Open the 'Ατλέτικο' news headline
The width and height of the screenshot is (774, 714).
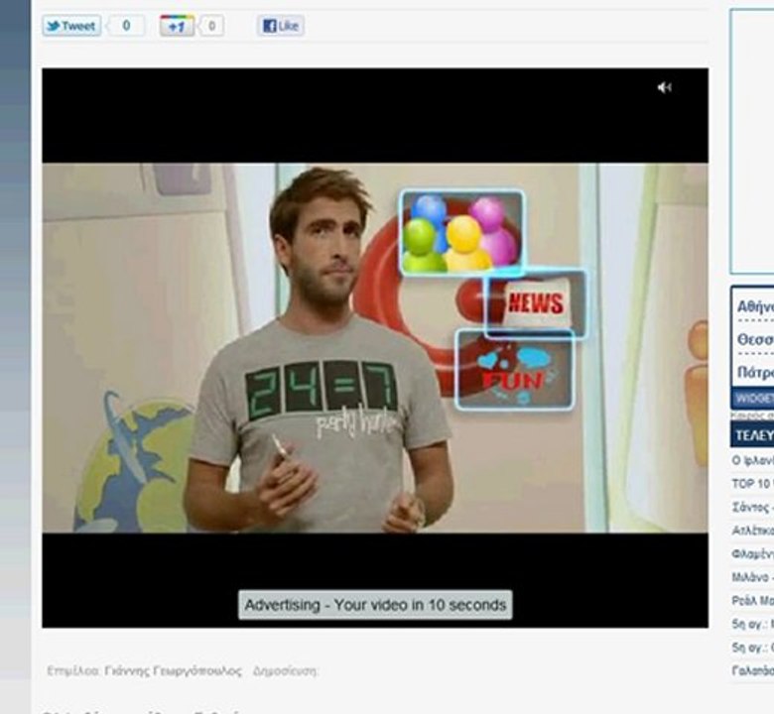[x=753, y=531]
